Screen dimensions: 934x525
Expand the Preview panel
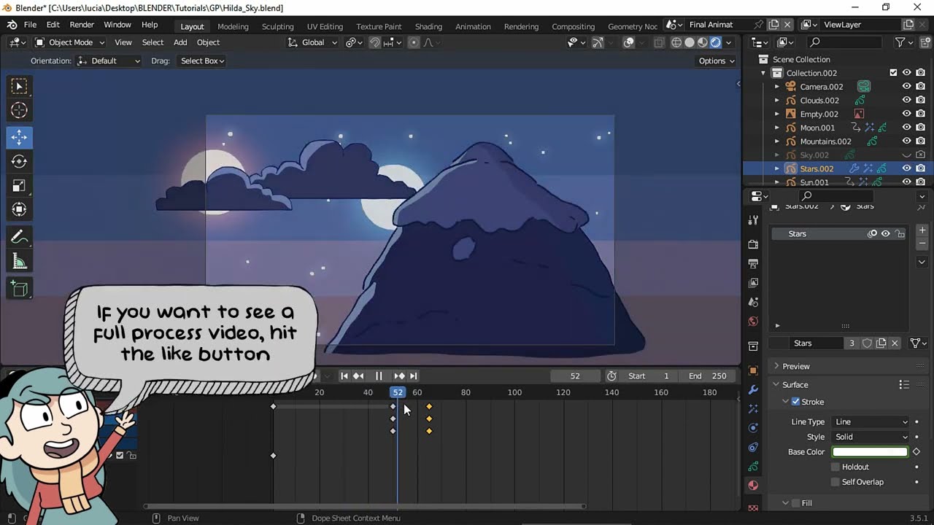[776, 366]
